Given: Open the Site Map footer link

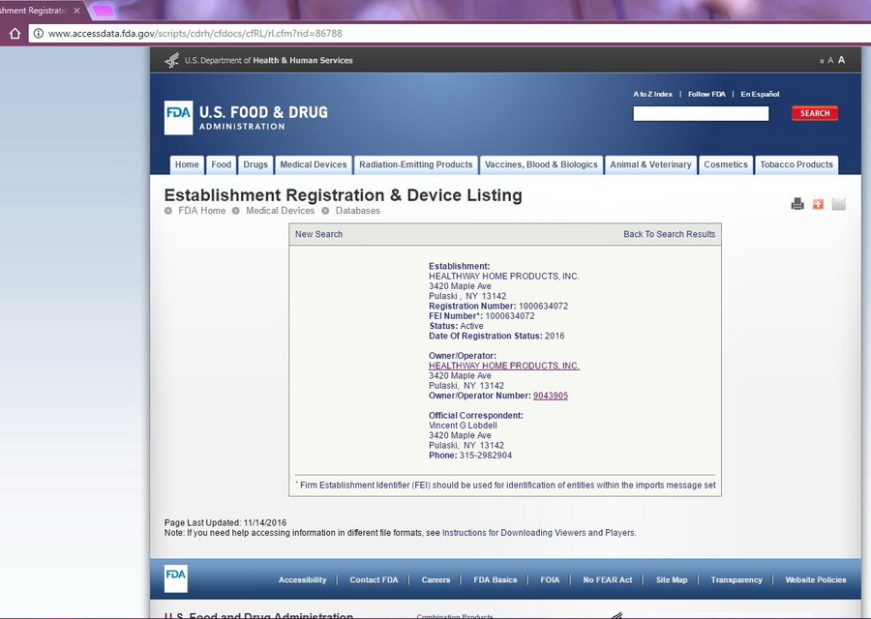Looking at the screenshot, I should point(672,580).
